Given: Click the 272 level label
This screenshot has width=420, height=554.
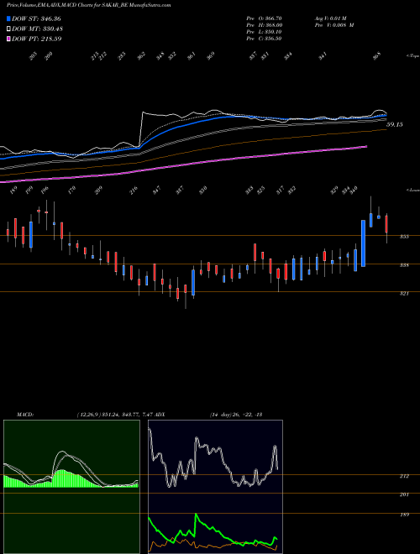Looking at the screenshot, I should coord(404,476).
